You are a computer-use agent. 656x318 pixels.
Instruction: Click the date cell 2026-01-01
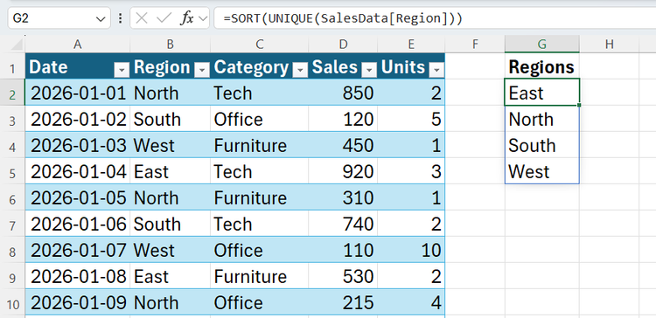pos(78,93)
